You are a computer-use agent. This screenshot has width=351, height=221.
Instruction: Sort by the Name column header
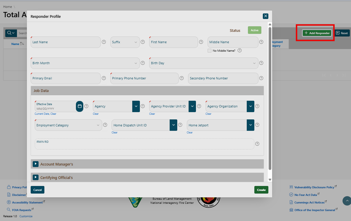(x=15, y=44)
